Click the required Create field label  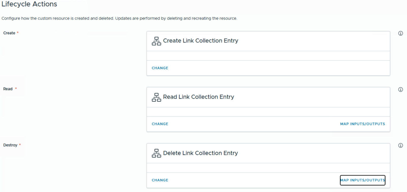(x=9, y=33)
